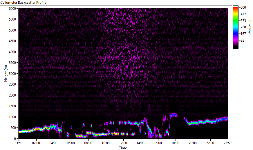This screenshot has width=253, height=150.
Task: Click the Intensity color ramp bar
Action: click(x=235, y=27)
